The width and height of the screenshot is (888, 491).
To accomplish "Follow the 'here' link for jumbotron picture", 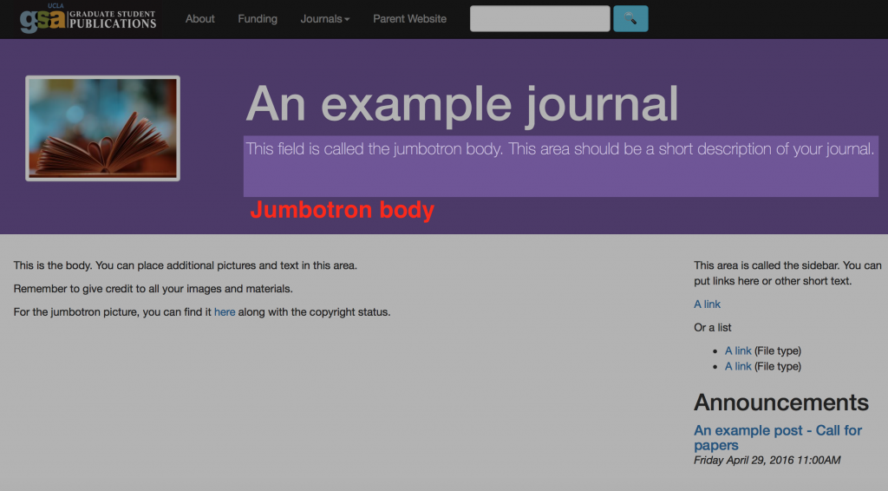I will (225, 312).
